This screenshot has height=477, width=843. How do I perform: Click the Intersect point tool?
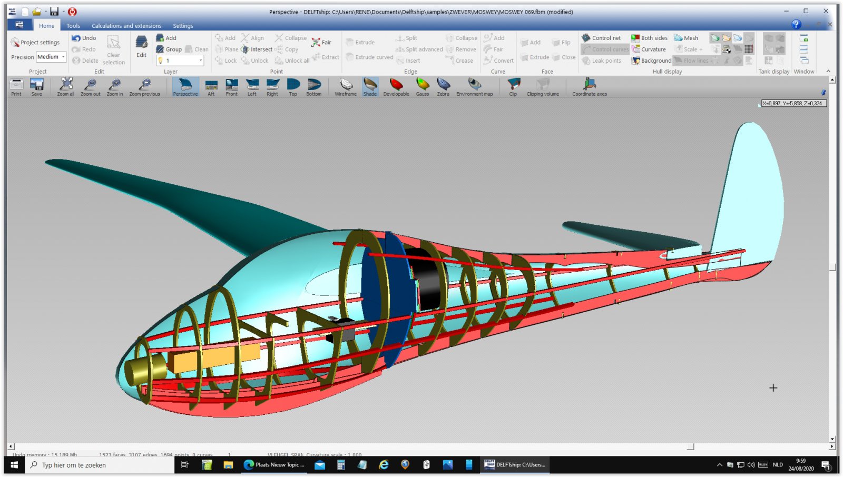click(x=257, y=49)
